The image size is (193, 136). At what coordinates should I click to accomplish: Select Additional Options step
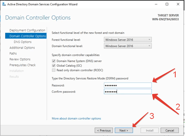[22, 48]
